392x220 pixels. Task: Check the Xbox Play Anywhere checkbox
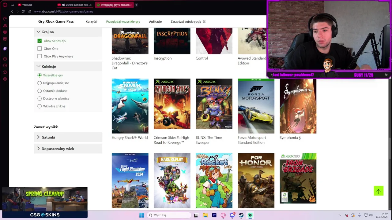[x=40, y=56]
